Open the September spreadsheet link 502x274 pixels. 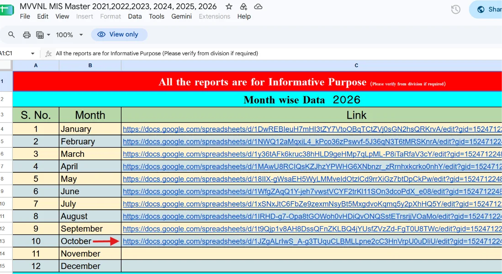tap(312, 229)
